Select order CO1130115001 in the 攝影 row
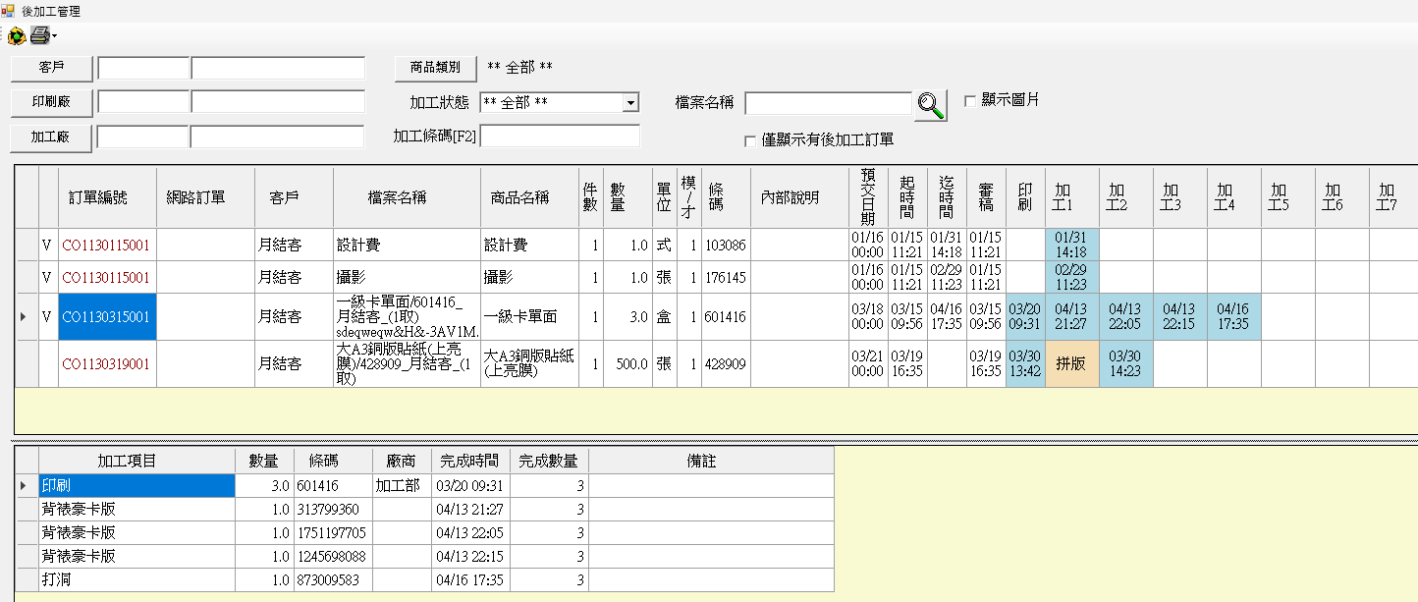 (x=107, y=278)
